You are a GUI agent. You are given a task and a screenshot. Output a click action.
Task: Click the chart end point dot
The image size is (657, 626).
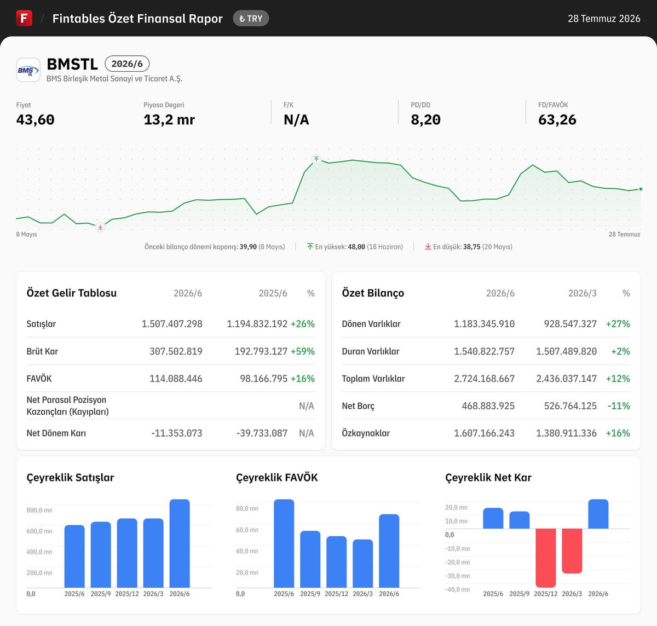click(641, 189)
